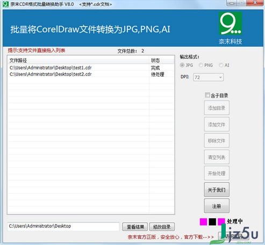Click the 添加目录 button
Image resolution: width=265 pixels, height=245 pixels.
pyautogui.click(x=217, y=108)
